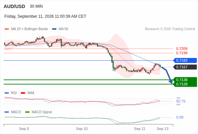Select the 0.7167 current price tag
Image resolution: width=198 pixels, height=134 pixels.
pos(185,67)
